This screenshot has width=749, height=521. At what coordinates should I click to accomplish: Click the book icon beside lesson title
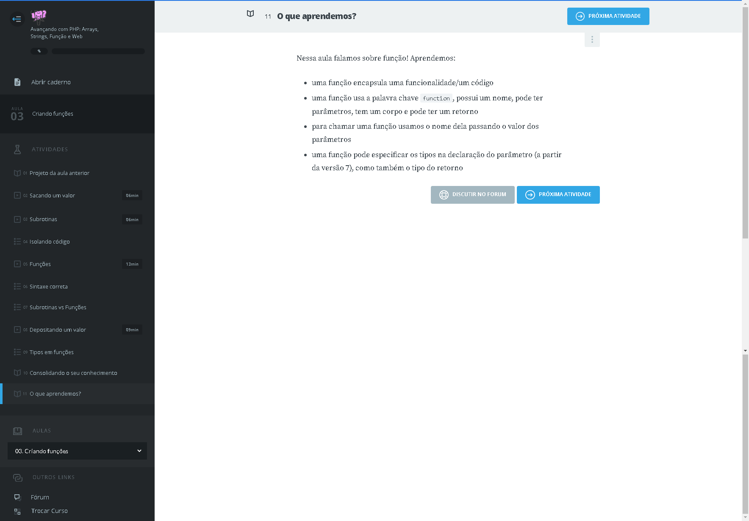(x=250, y=14)
